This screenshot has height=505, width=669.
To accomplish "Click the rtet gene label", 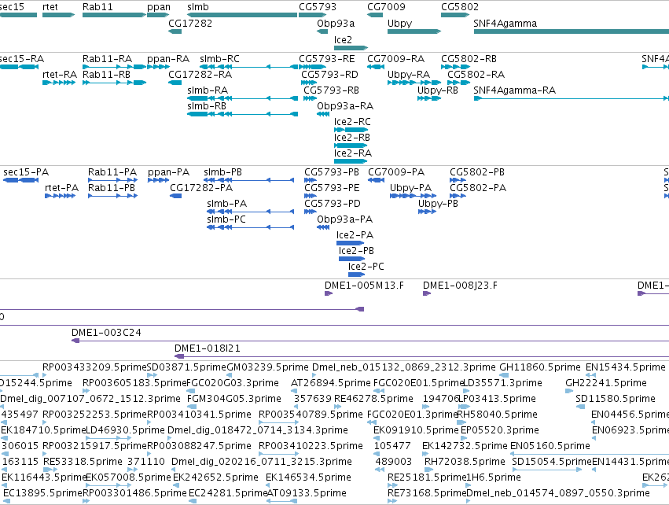I will 50,7.
